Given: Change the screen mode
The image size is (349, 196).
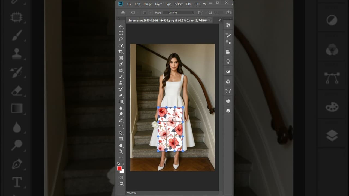Looking at the screenshot, I should coord(121,184).
